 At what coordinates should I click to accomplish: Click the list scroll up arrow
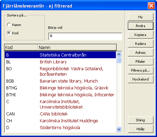coord(119,54)
